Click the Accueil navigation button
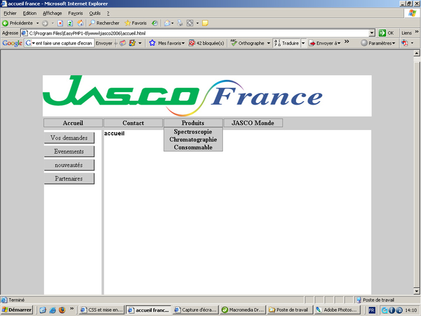The height and width of the screenshot is (316, 421). (73, 123)
